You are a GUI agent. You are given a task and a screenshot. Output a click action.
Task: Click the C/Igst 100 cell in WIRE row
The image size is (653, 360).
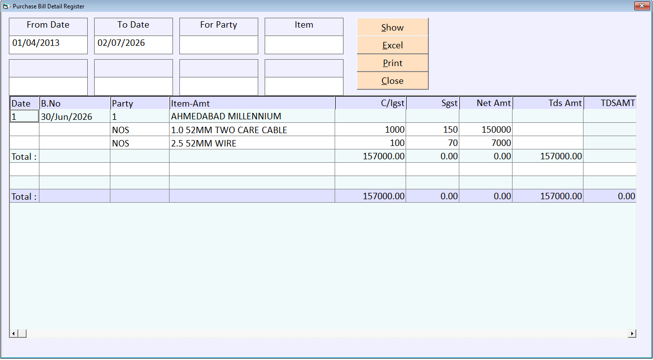(x=370, y=143)
